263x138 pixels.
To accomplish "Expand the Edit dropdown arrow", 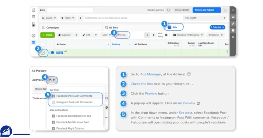I will (96, 35).
